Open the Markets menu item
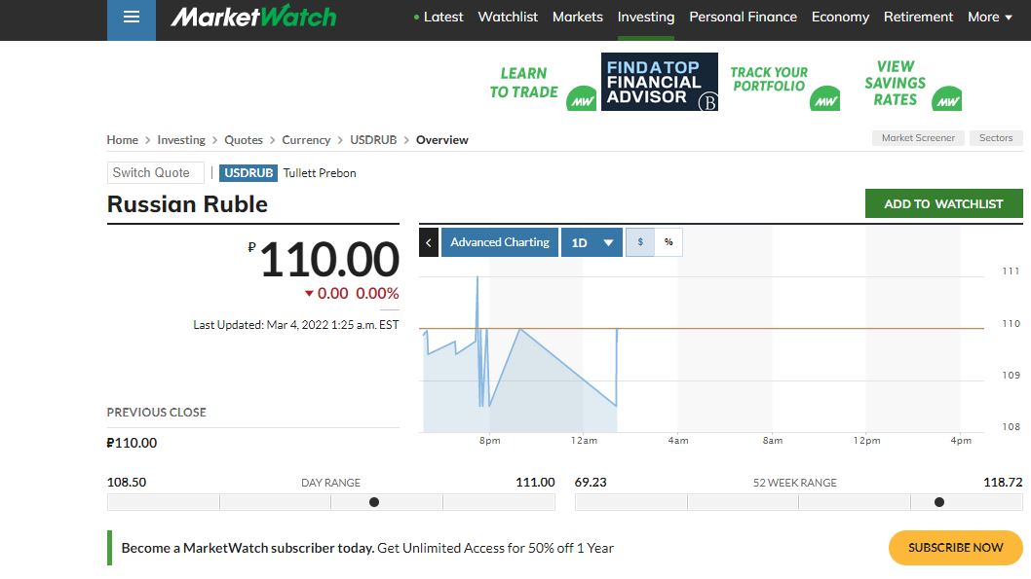 [578, 17]
